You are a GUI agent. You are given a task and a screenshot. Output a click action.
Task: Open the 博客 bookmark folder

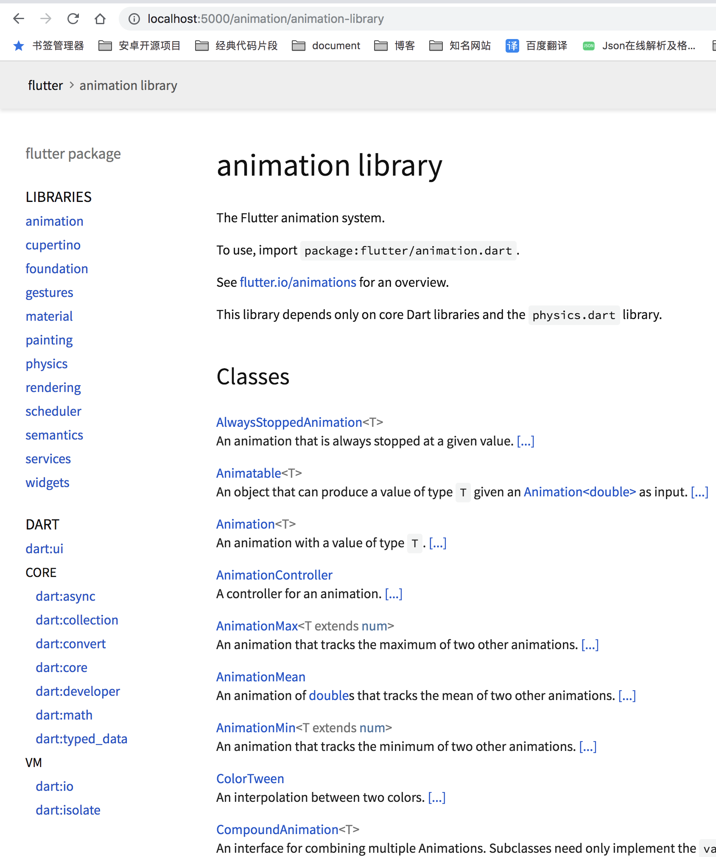394,45
